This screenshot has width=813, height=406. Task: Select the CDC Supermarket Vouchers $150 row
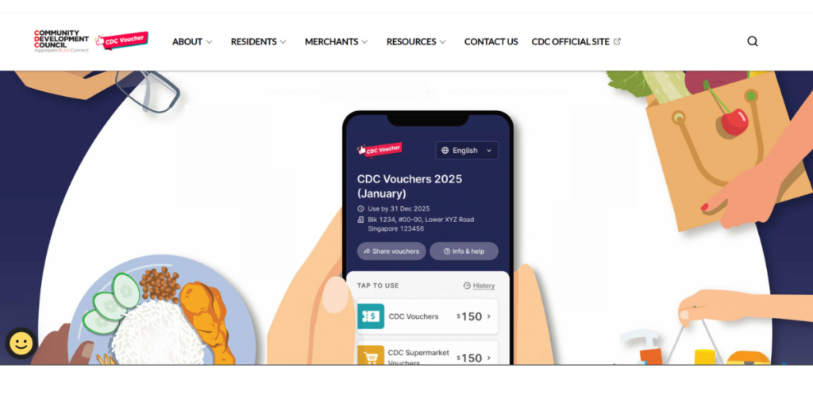click(428, 353)
